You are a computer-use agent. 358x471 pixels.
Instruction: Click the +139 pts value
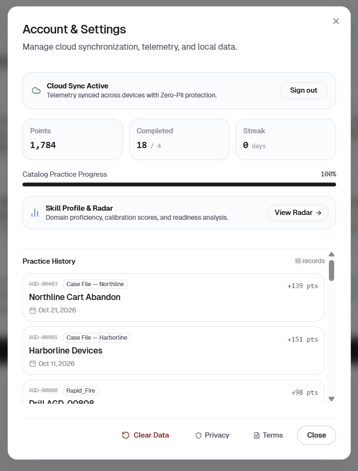(x=303, y=286)
